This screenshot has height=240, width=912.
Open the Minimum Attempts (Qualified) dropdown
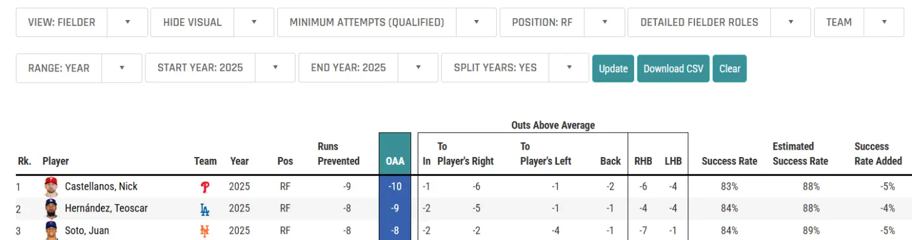coord(476,22)
